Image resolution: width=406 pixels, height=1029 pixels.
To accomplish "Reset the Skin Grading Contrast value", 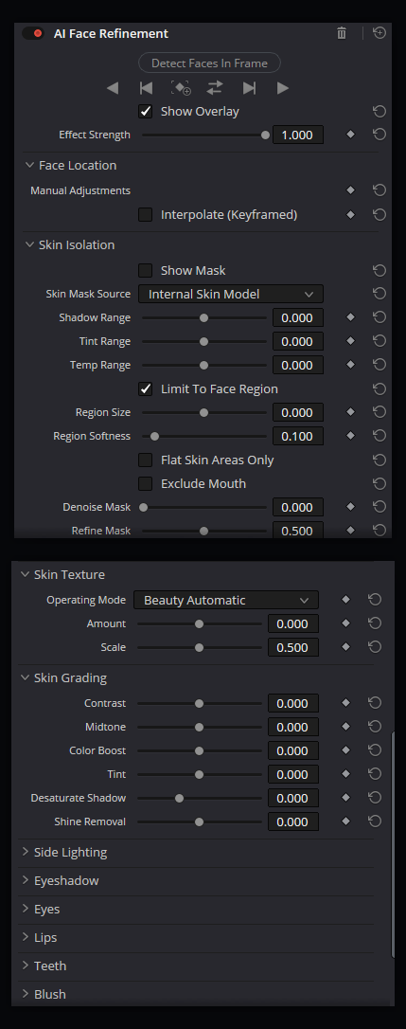I will coord(375,703).
